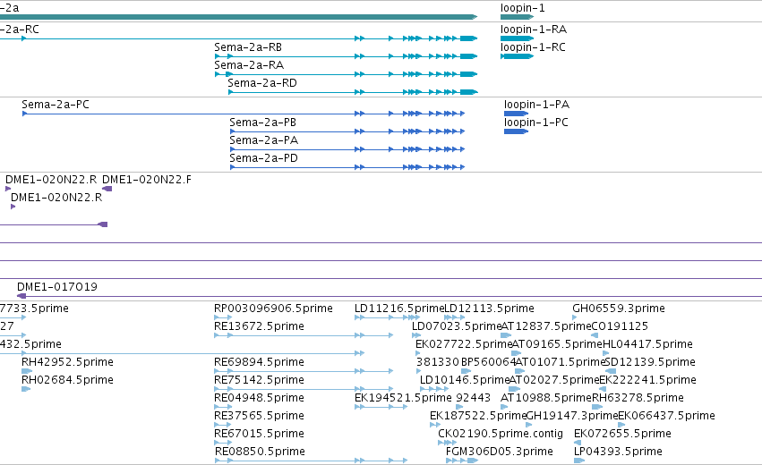
Task: Click the AT12837.5prime alignment
Action: 506,335
